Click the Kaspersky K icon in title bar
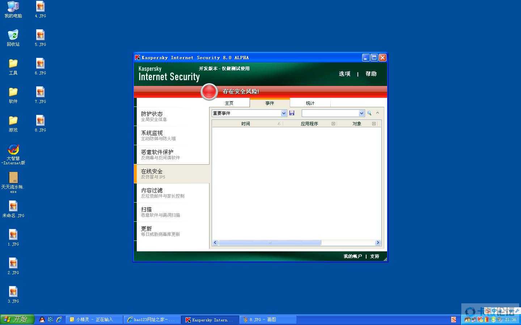The image size is (521, 325). tap(137, 57)
